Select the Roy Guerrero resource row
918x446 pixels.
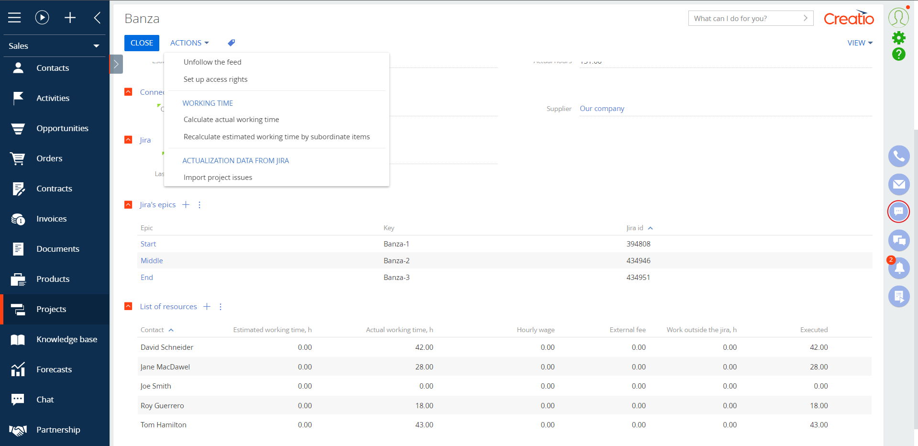[504, 406]
